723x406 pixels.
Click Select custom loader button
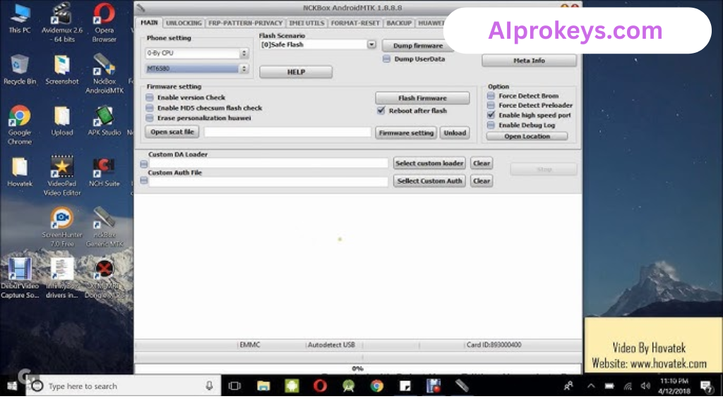[x=429, y=164]
